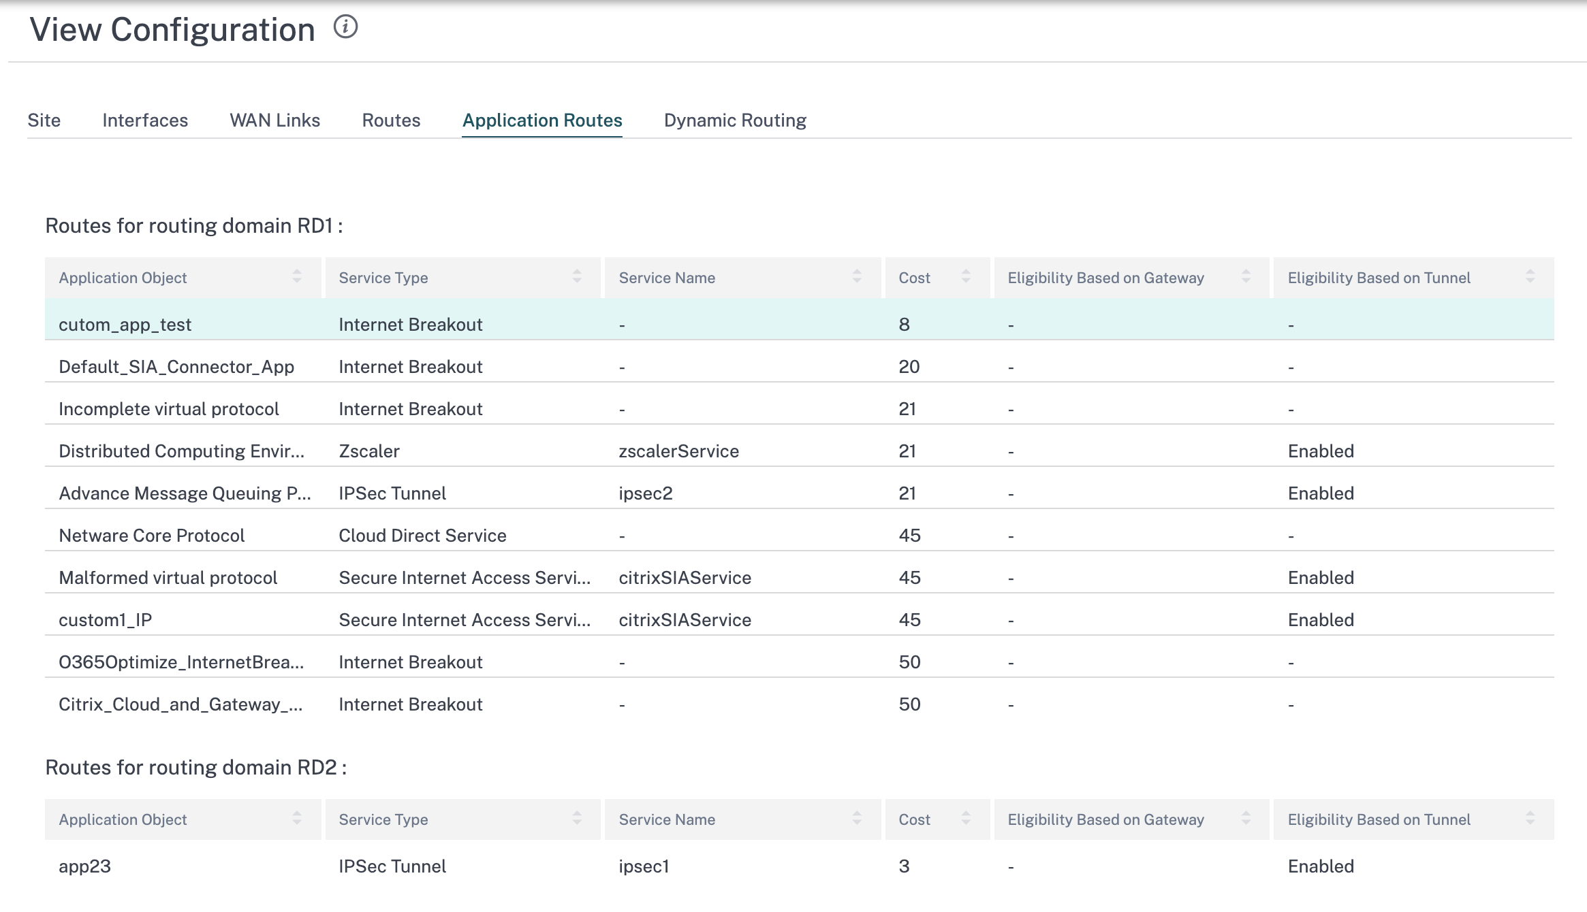
Task: Select the cutom_app_test row
Action: click(x=800, y=319)
